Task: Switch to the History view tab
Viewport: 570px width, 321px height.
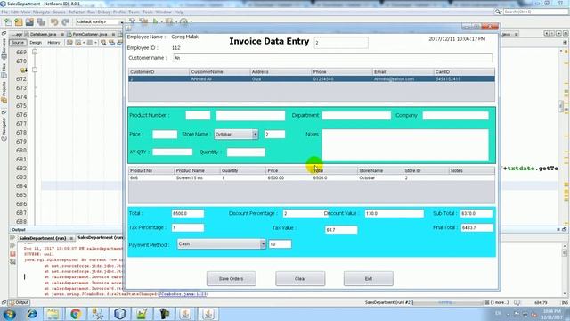Action: pyautogui.click(x=53, y=43)
